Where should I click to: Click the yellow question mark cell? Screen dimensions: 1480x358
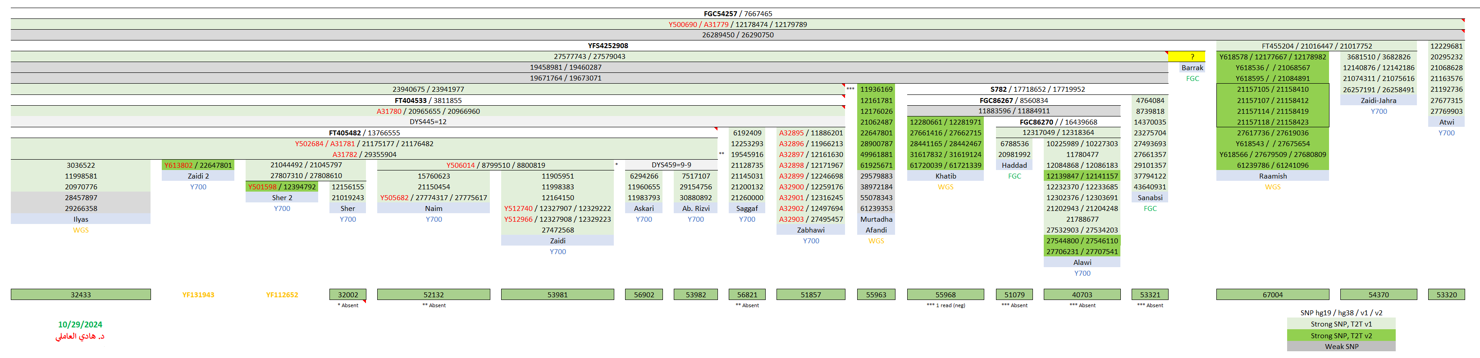point(1192,57)
